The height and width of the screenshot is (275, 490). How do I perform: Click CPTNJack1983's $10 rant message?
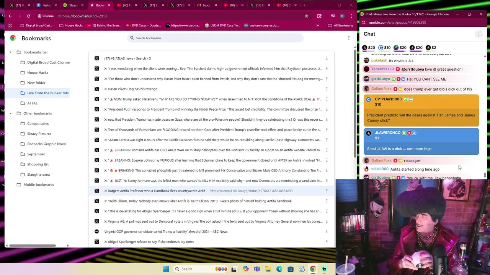421,111
